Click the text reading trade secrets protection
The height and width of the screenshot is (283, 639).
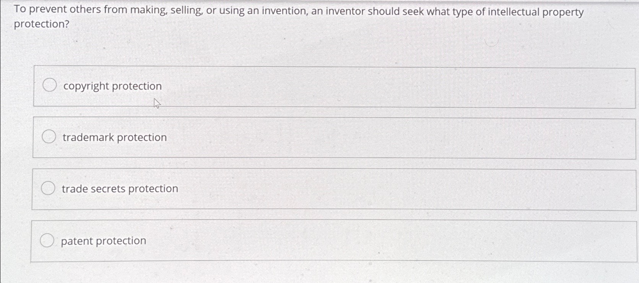click(119, 188)
